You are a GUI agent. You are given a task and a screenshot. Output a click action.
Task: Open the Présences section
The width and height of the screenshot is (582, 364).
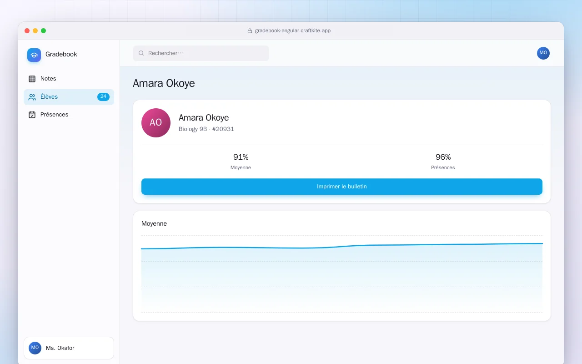pyautogui.click(x=69, y=115)
